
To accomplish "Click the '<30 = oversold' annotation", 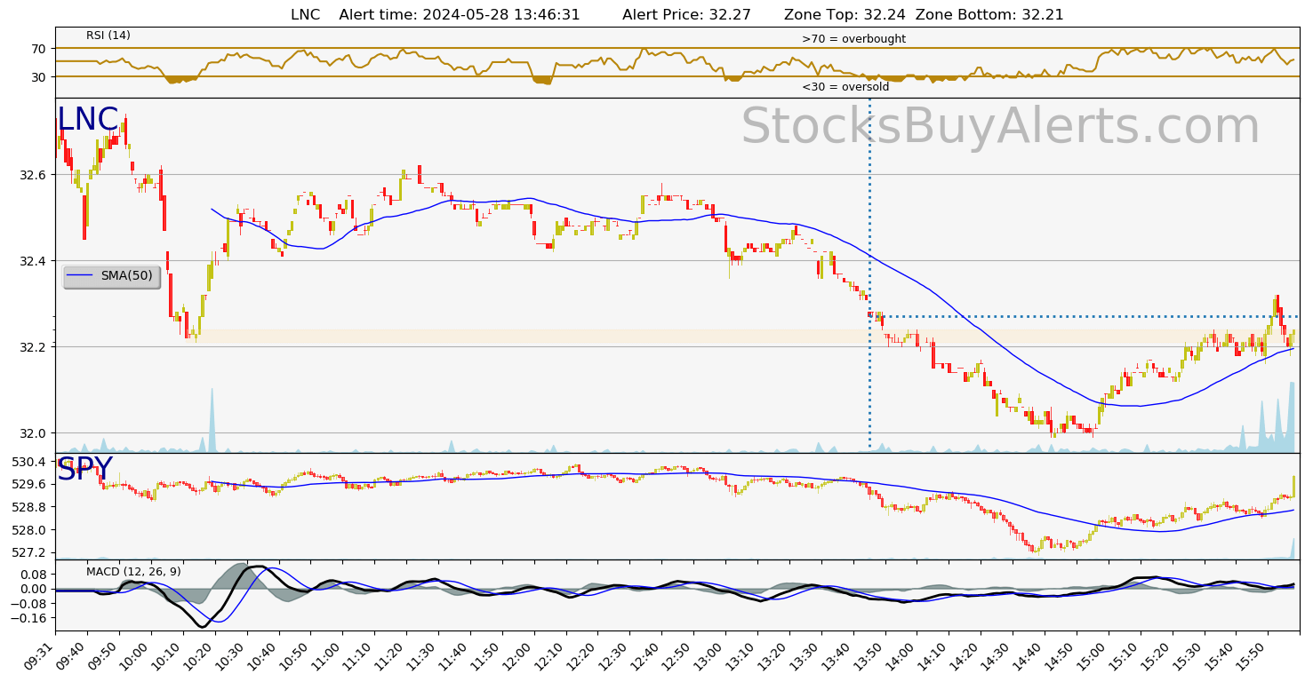I will coord(845,87).
